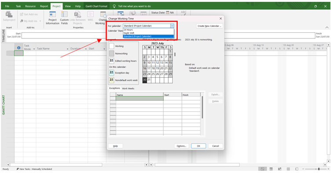Click Create New Calendar button
This screenshot has height=173, width=331.
coord(210,26)
